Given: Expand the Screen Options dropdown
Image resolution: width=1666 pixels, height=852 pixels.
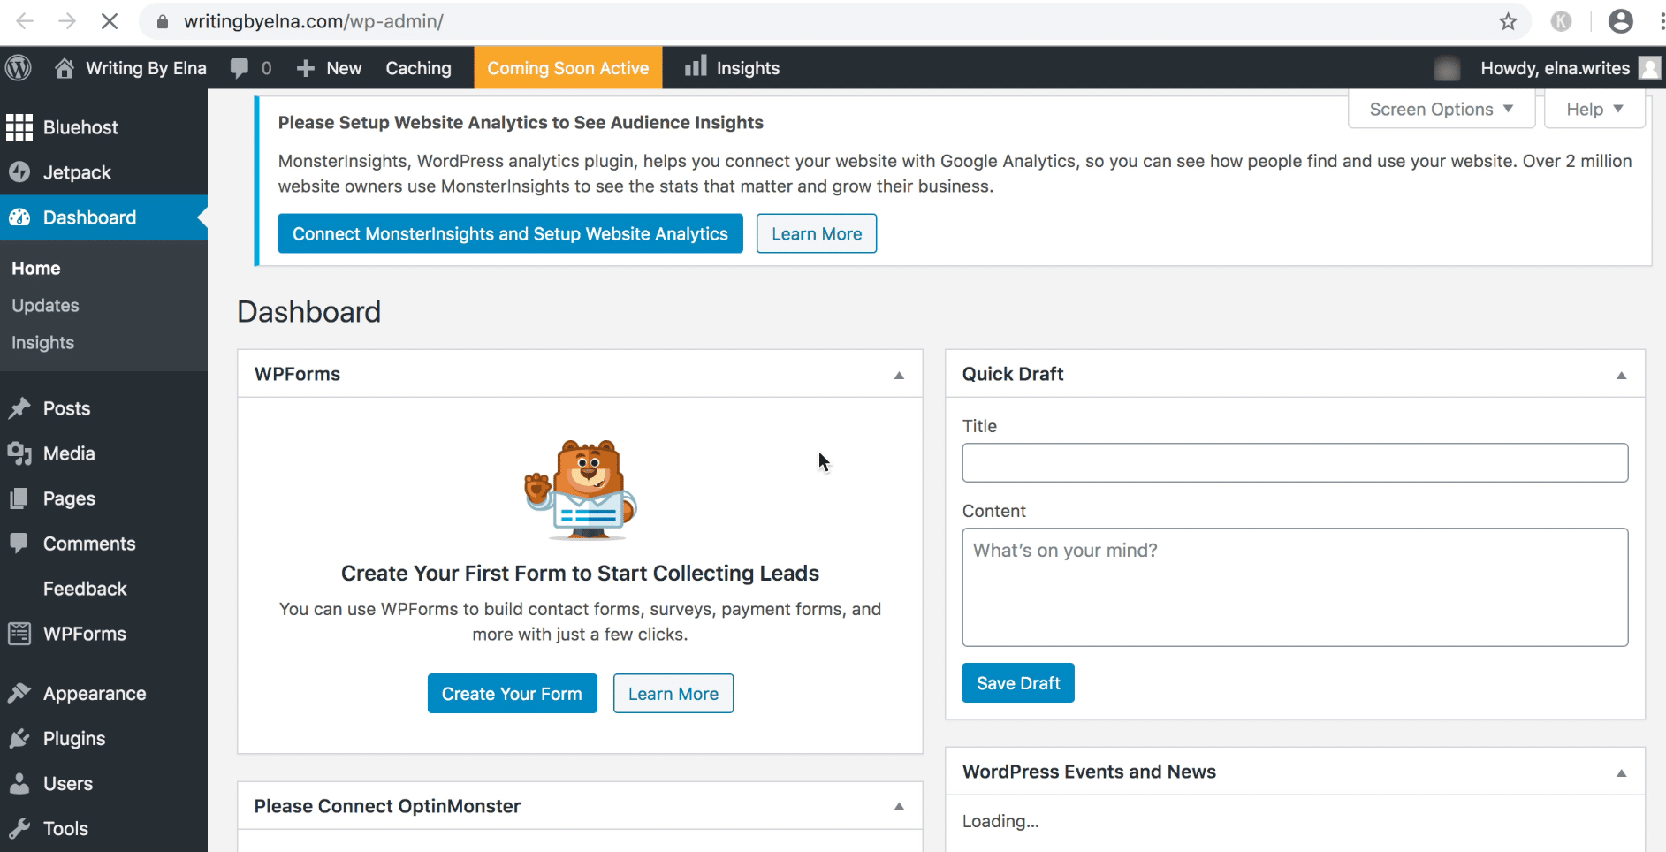Looking at the screenshot, I should coord(1440,109).
